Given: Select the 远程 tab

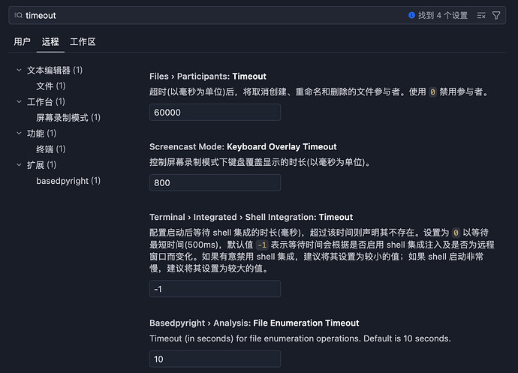Looking at the screenshot, I should (50, 41).
